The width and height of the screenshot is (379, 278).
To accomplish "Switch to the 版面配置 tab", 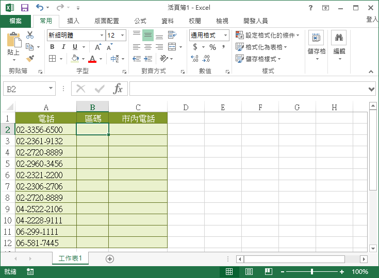I will [107, 21].
